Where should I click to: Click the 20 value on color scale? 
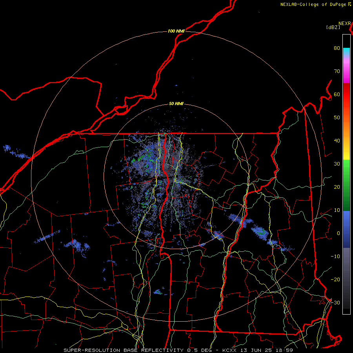click(x=337, y=187)
